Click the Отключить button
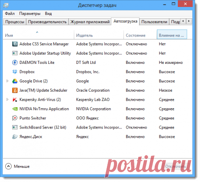This screenshot has width=200, height=182. click(x=176, y=166)
